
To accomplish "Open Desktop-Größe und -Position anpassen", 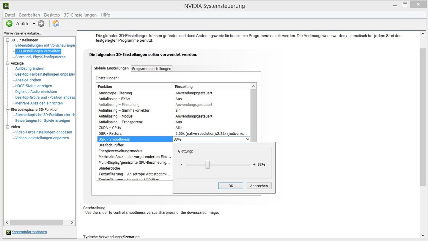I will (x=45, y=97).
